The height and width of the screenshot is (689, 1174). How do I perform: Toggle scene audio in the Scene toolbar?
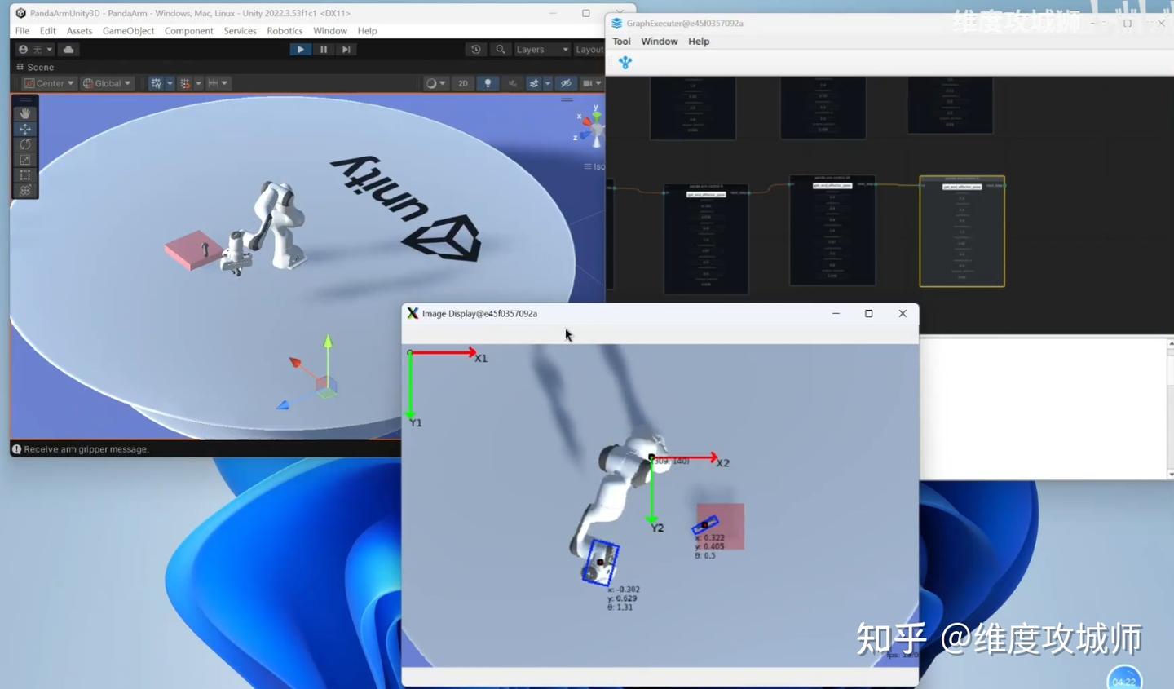(510, 82)
